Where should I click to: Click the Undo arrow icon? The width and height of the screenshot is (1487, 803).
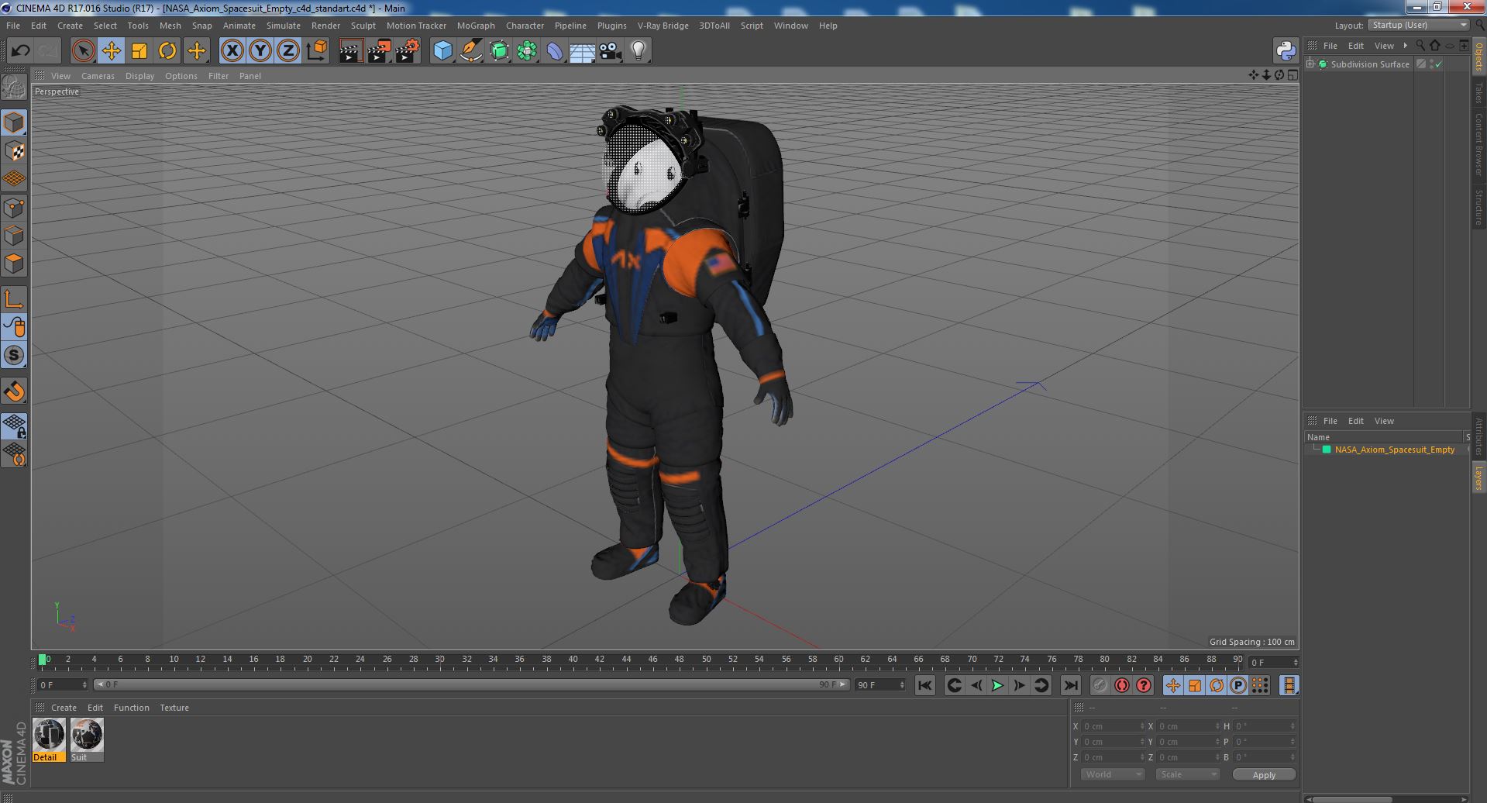[x=20, y=51]
